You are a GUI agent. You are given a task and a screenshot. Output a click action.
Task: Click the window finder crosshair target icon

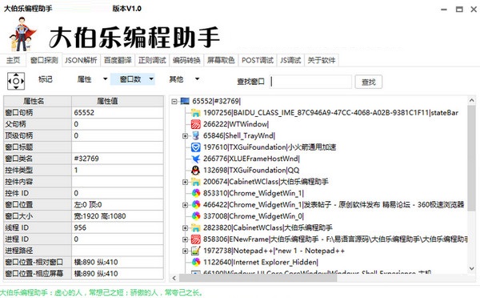tap(16, 81)
